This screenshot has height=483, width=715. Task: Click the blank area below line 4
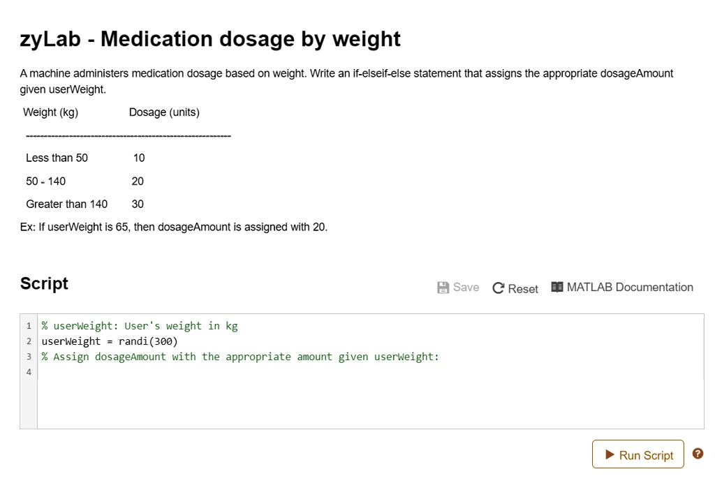(370, 403)
